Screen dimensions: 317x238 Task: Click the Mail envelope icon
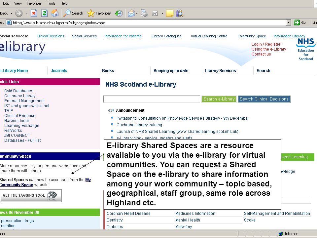(x=131, y=13)
